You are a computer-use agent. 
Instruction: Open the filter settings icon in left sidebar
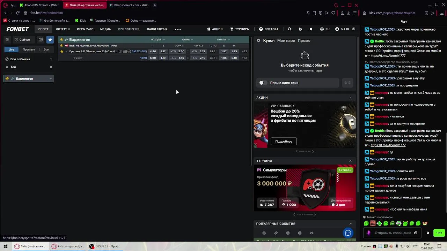tap(7, 40)
